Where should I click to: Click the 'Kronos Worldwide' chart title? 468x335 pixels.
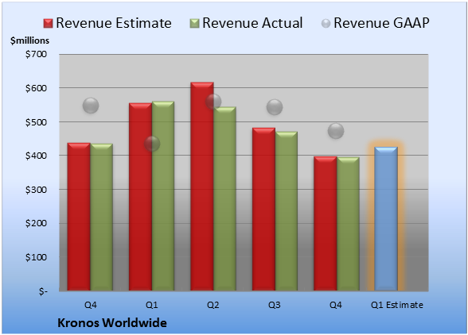point(112,323)
